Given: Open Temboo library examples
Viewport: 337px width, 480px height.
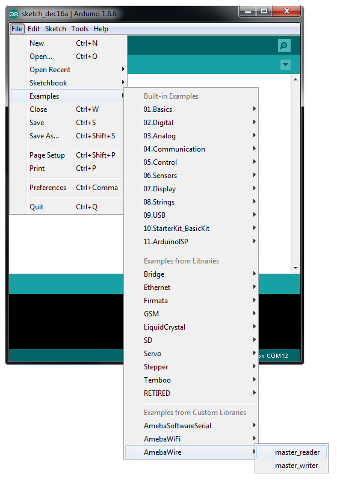Looking at the screenshot, I should pyautogui.click(x=191, y=380).
